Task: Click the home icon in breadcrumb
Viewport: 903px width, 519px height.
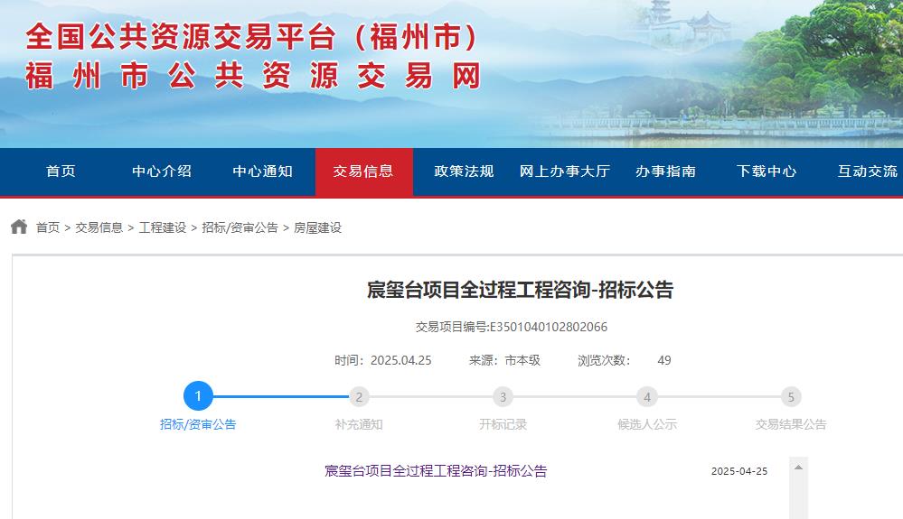Action: (x=19, y=227)
